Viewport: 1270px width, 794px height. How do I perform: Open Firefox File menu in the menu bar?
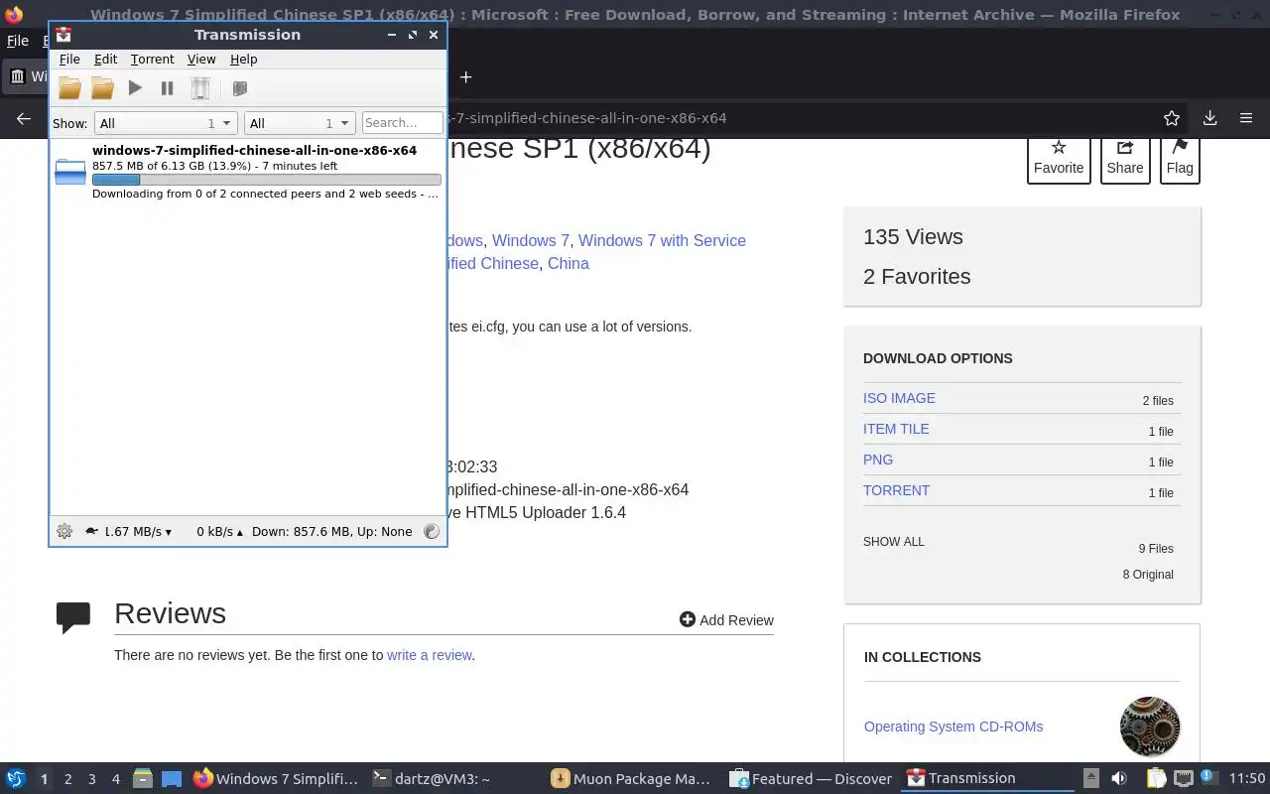coord(18,41)
